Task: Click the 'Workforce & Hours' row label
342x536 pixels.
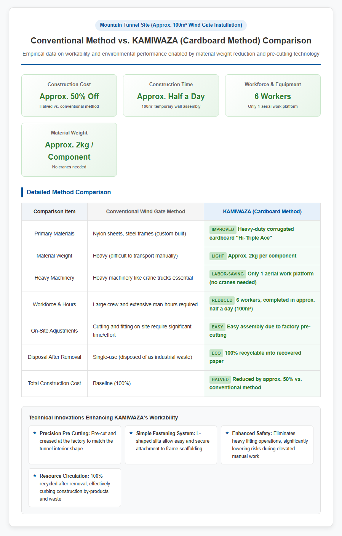Action: tap(54, 304)
